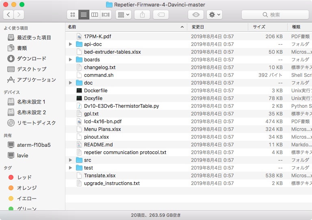Select the Dockerfile file icon
This screenshot has width=312, height=220.
pyautogui.click(x=79, y=91)
